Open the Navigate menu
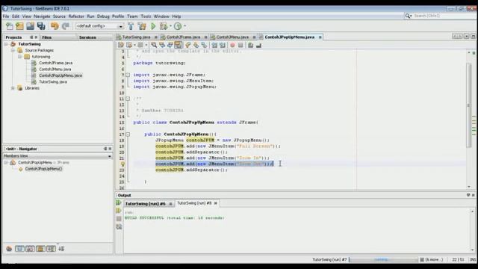Viewport: 478px width, 269px height. (x=42, y=16)
